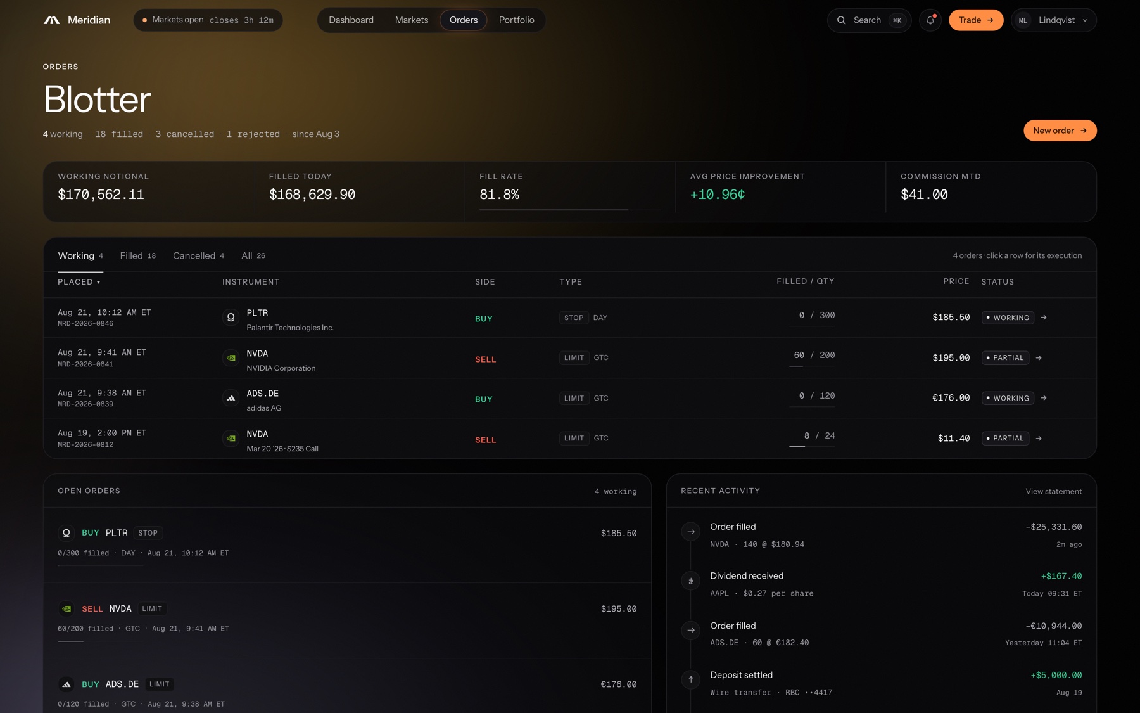Go to the Dashboard tab
Screen dimensions: 1140x713
click(351, 20)
